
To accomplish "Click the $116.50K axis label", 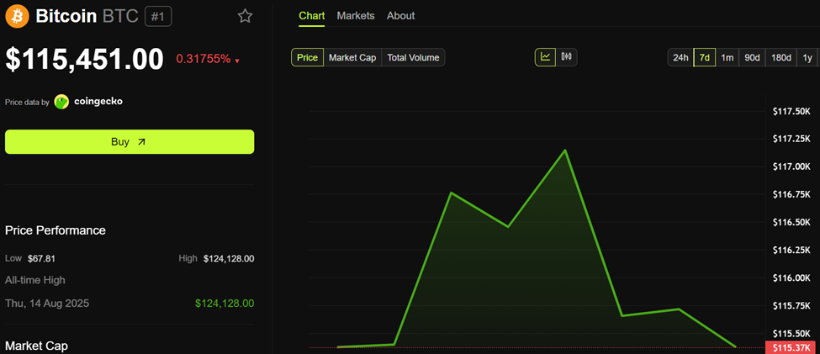I will click(x=791, y=222).
